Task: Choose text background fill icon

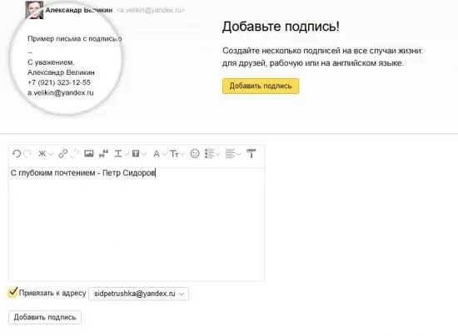Action: click(x=136, y=153)
